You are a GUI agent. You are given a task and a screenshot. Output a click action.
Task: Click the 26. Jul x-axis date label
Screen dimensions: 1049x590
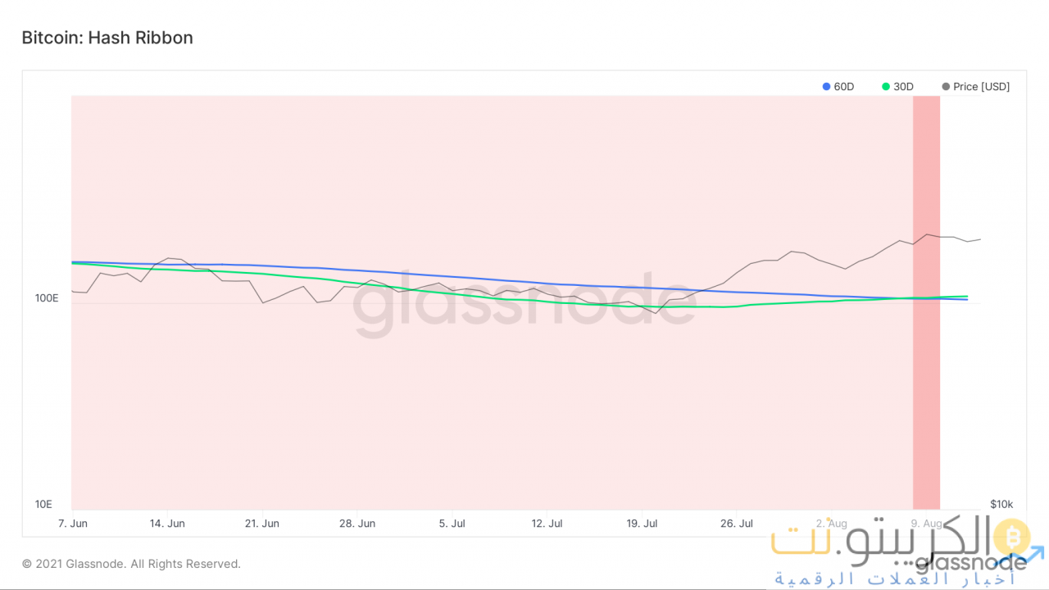point(736,523)
